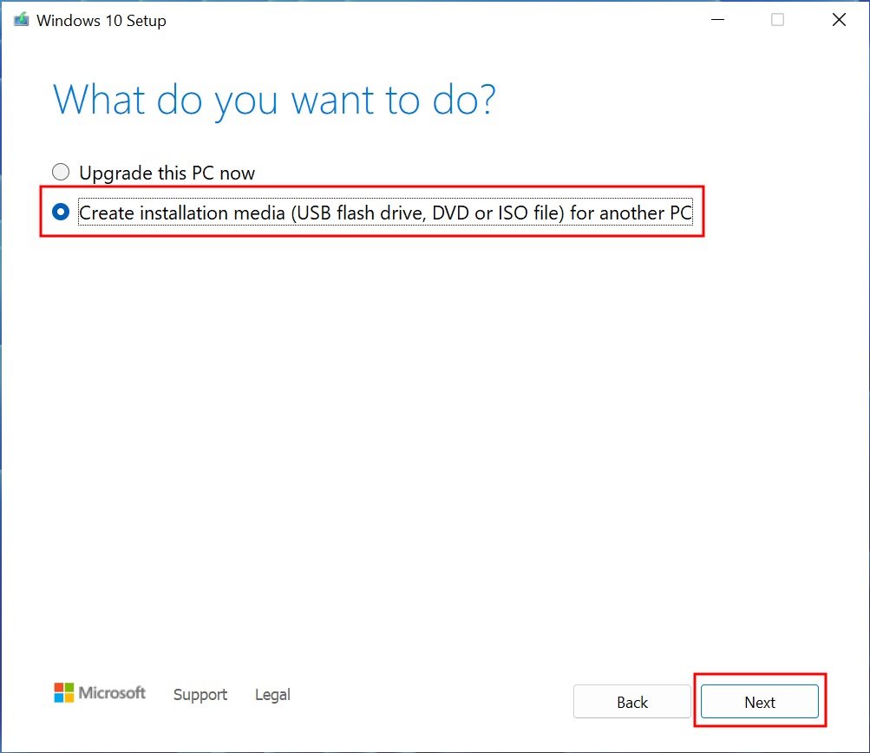Viewport: 870px width, 753px height.
Task: Click the Microsoft logo
Action: coord(100,692)
